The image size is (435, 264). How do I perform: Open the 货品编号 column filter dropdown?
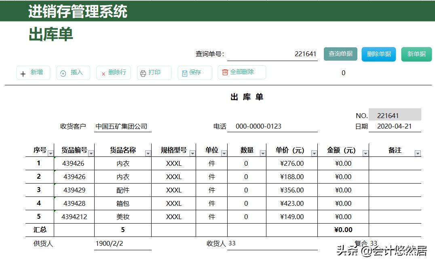click(x=91, y=154)
